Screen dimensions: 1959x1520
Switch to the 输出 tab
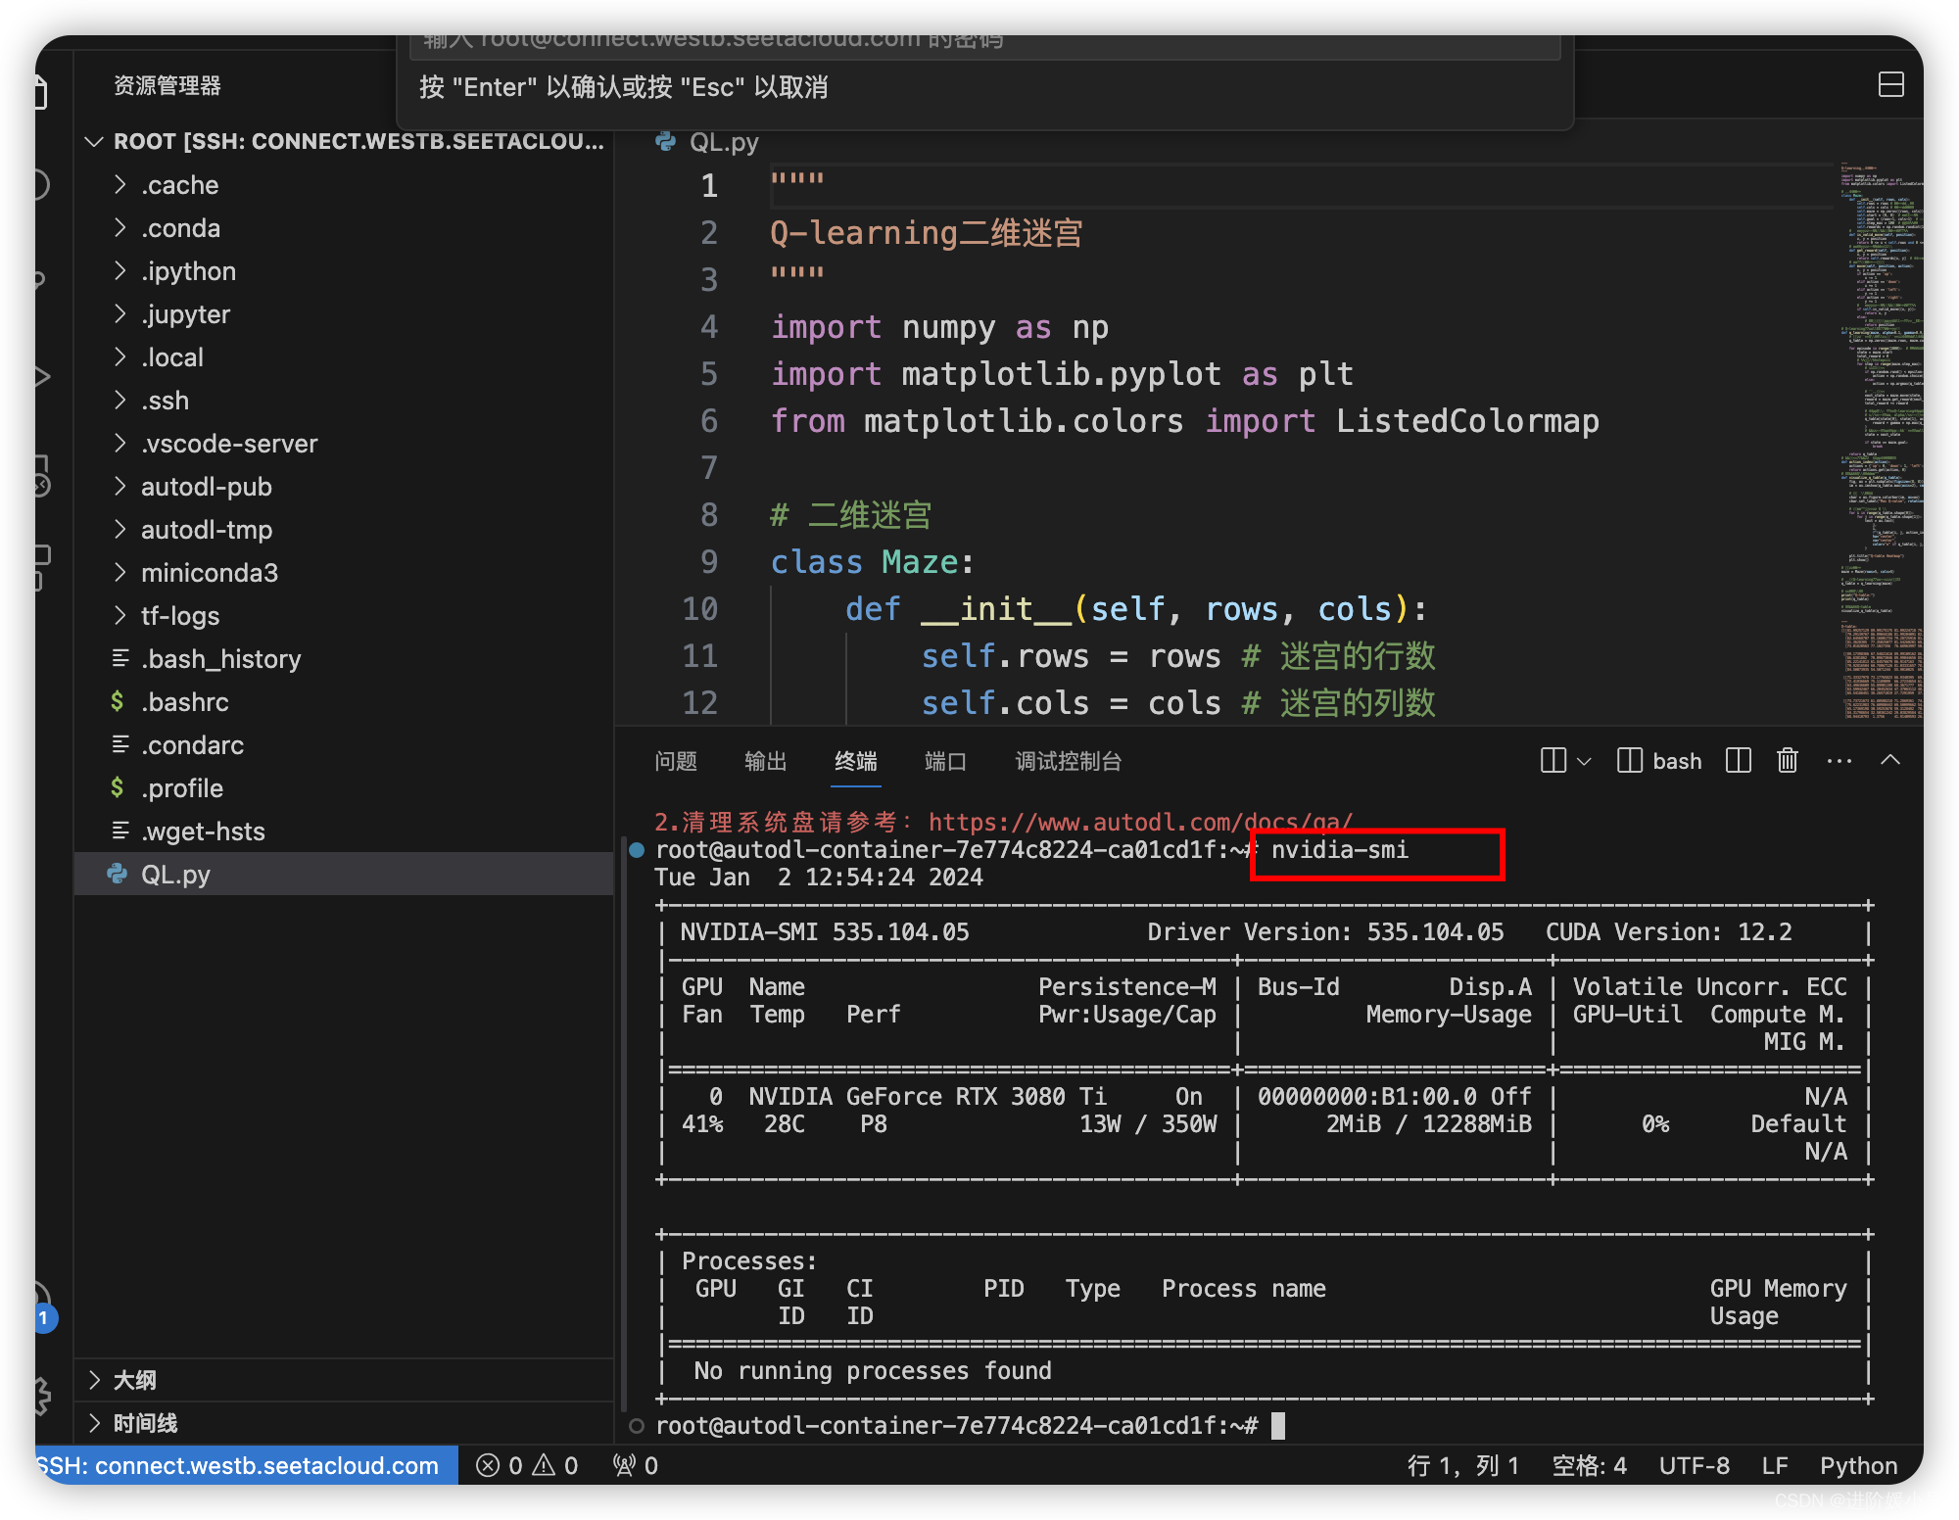click(x=766, y=761)
